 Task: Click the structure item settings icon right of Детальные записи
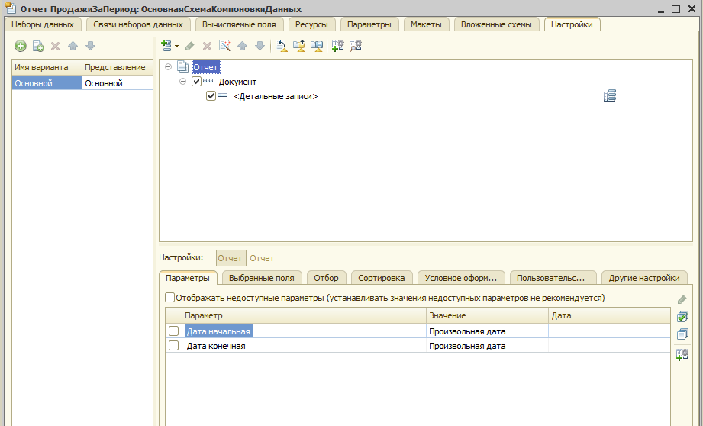(609, 96)
